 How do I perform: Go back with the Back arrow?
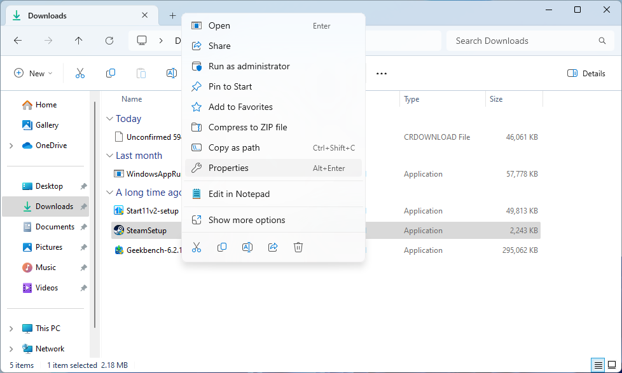(x=18, y=41)
